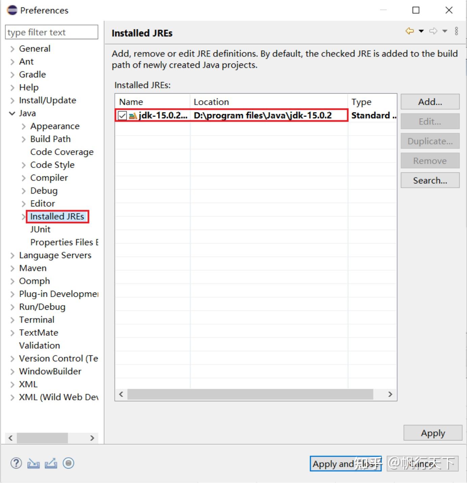Viewport: 467px width, 483px height.
Task: Open Eclipse help via the question mark icon
Action: pyautogui.click(x=16, y=463)
